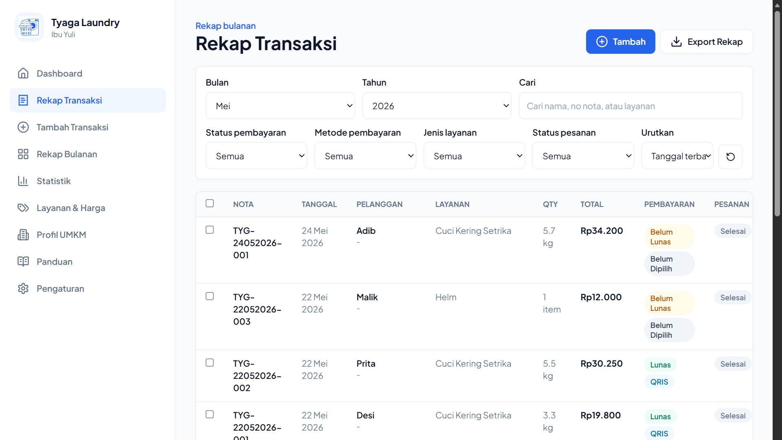The image size is (782, 440).
Task: Click total Rp30.250
Action: (x=601, y=363)
